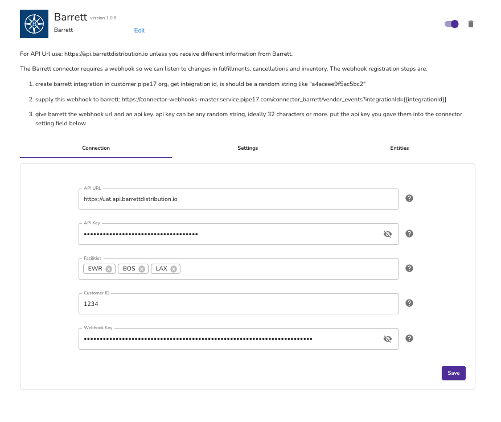Click the Barrett subtitle under the heading
The height and width of the screenshot is (422, 501).
pos(63,30)
